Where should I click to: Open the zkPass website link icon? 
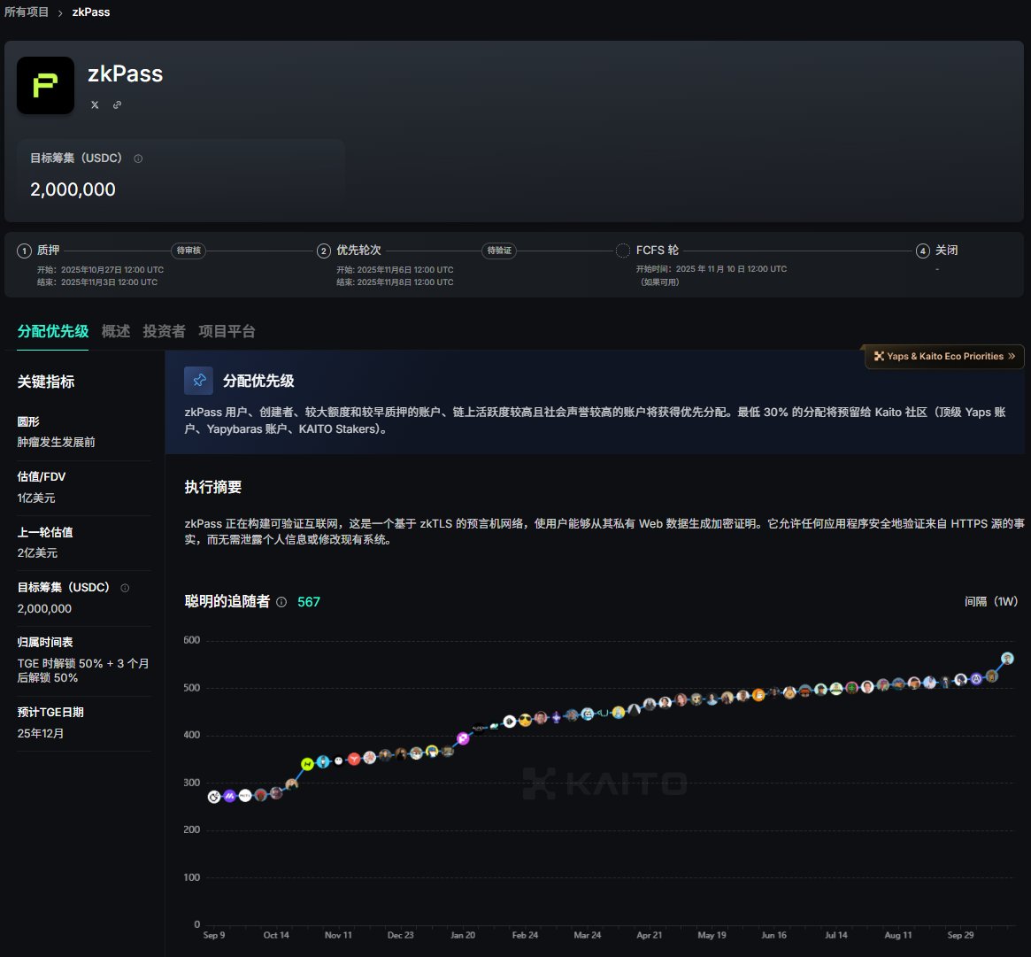tap(117, 104)
